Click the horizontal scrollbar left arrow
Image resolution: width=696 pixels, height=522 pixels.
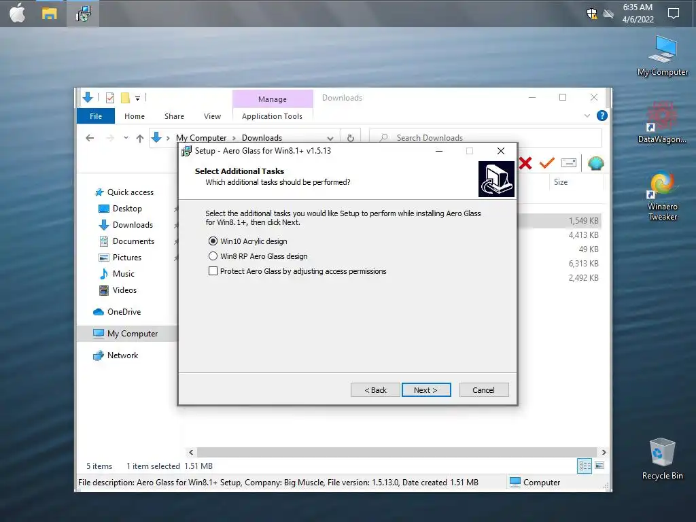point(191,452)
